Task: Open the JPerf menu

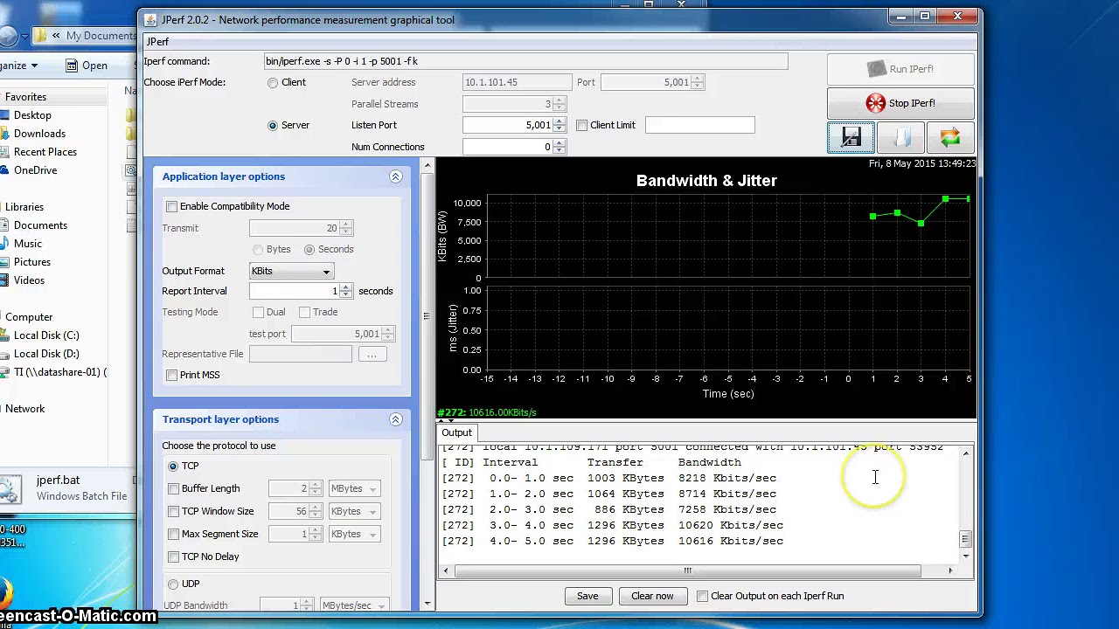Action: pos(157,42)
